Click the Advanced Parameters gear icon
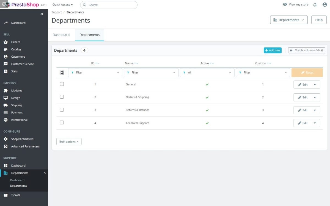This screenshot has height=206, width=330. 5,146
